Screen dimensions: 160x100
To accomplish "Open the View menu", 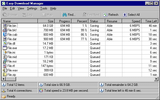I will pos(21,8).
